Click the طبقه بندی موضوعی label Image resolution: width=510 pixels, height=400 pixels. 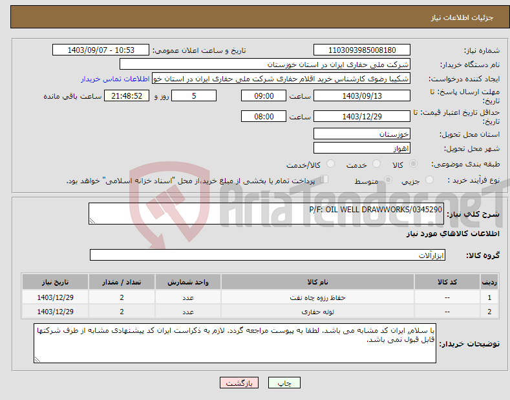coord(465,165)
